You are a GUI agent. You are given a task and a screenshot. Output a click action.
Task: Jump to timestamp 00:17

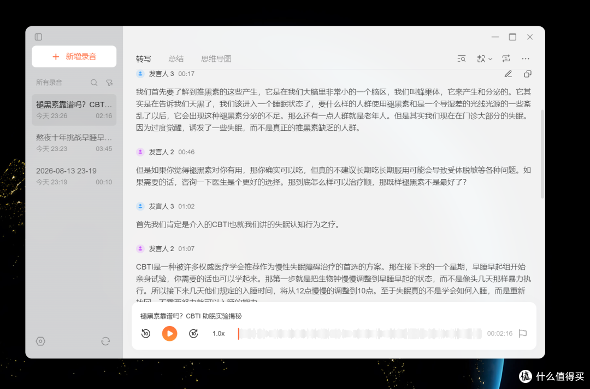click(x=186, y=74)
